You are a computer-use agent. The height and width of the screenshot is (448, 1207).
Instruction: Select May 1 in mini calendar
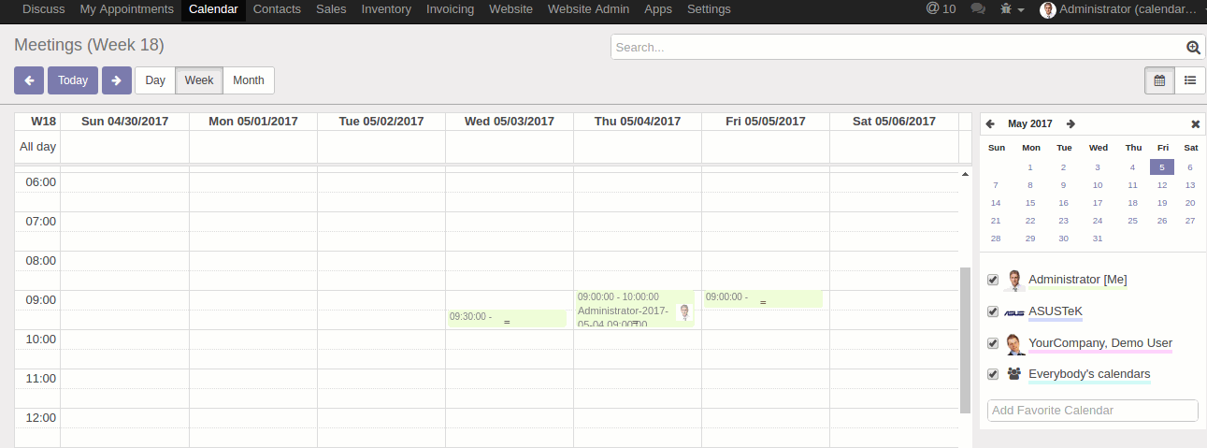(1030, 167)
